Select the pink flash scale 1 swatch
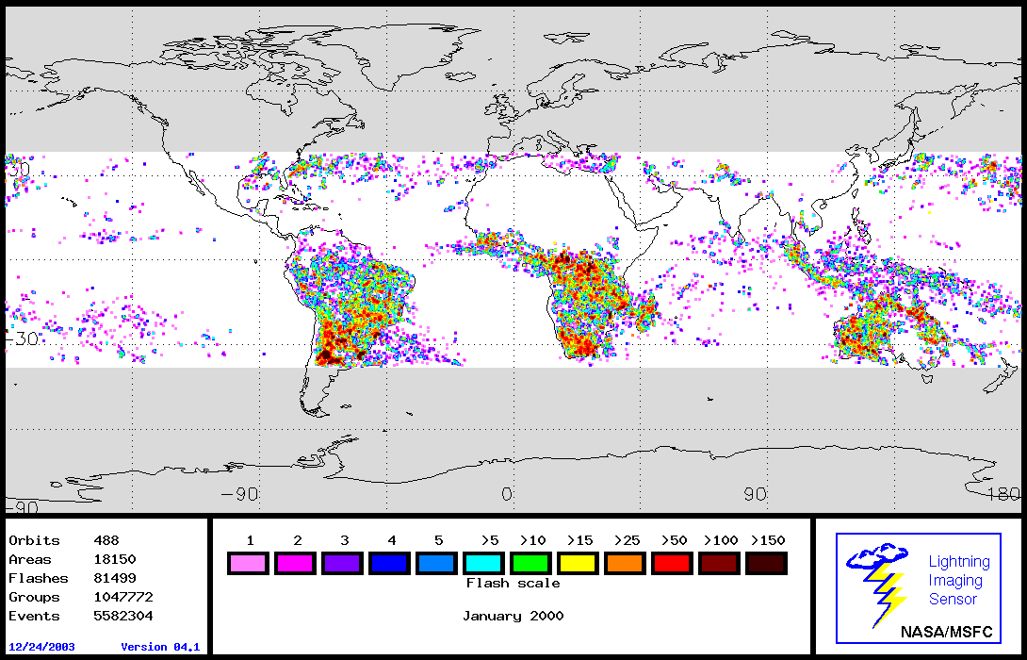This screenshot has height=660, width=1027. [250, 564]
